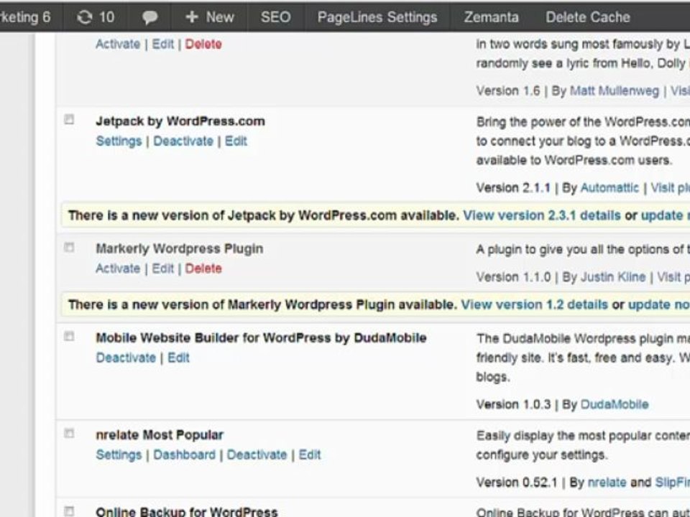Tick the nrelate Most Popular checkbox
690x517 pixels.
tap(69, 434)
